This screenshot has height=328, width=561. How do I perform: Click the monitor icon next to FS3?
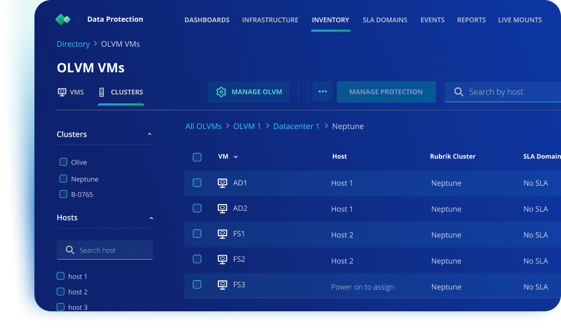pyautogui.click(x=223, y=284)
